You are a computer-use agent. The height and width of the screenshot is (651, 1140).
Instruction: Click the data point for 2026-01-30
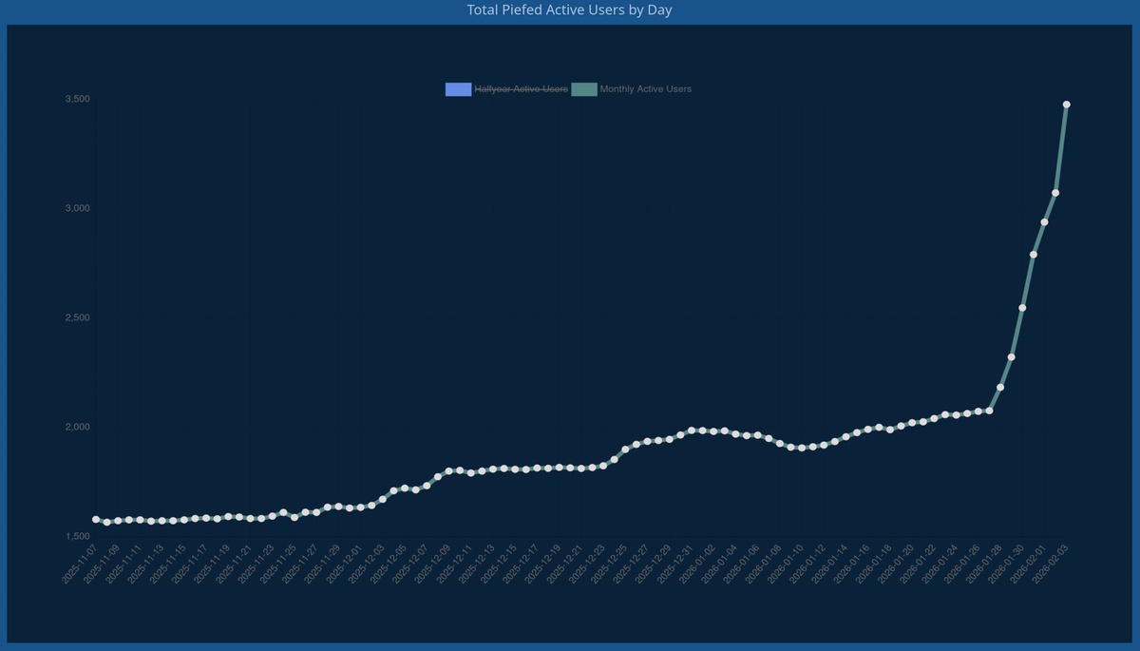click(1022, 308)
